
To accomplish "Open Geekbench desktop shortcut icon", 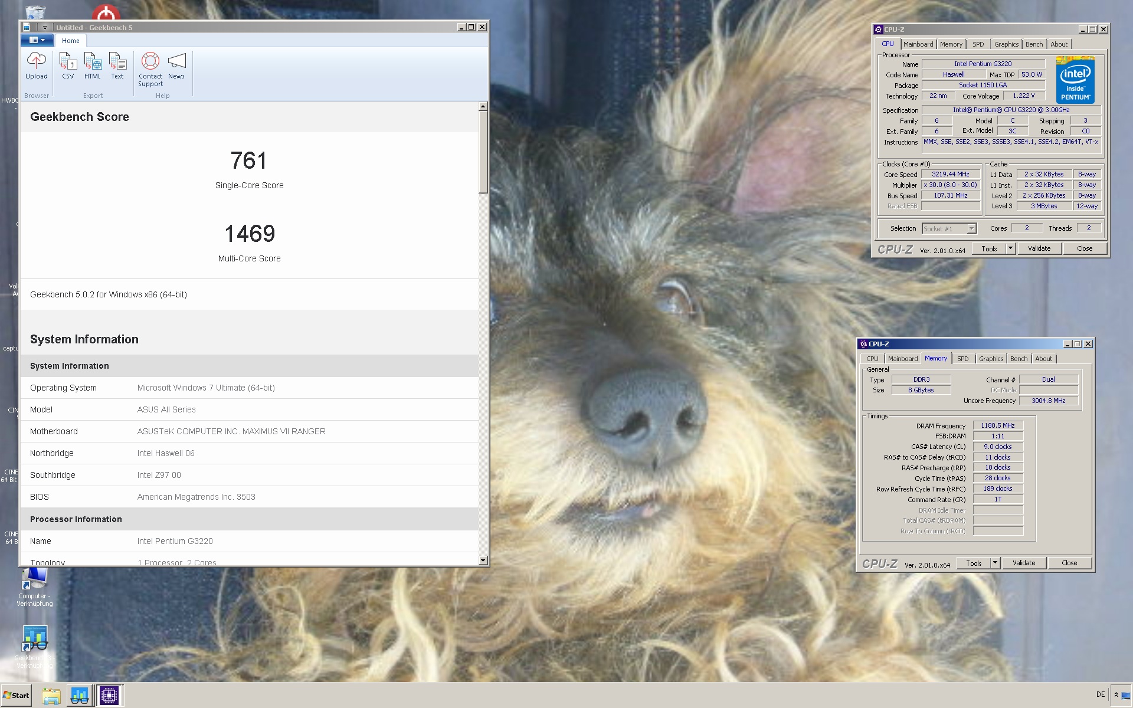I will pyautogui.click(x=34, y=647).
